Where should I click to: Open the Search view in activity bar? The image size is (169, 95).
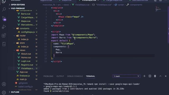click(x=4, y=9)
